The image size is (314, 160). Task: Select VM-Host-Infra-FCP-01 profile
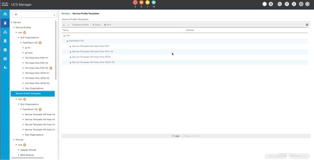(x=37, y=58)
